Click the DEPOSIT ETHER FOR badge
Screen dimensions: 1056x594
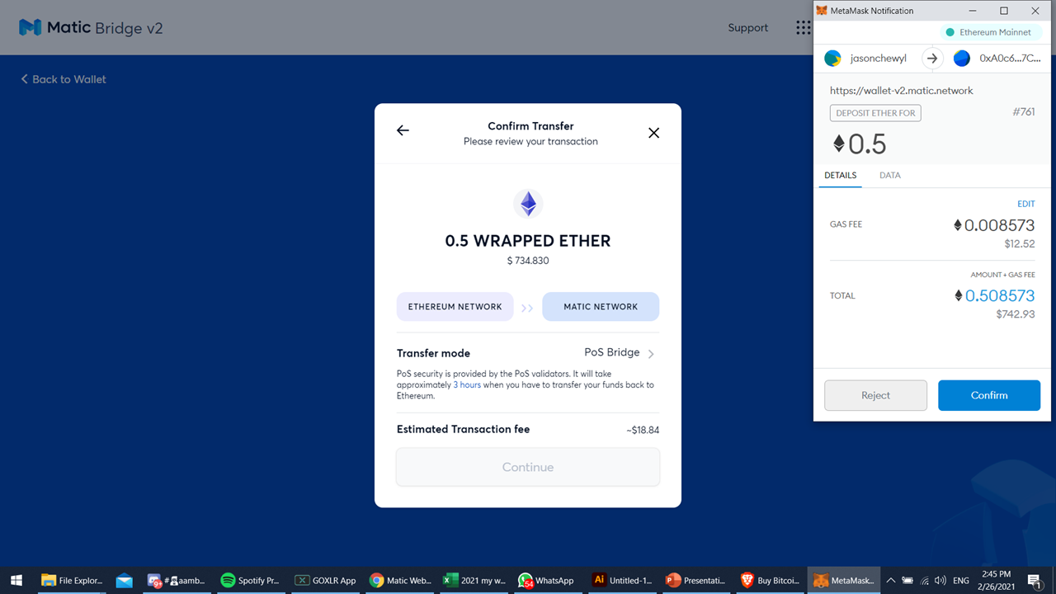point(875,113)
